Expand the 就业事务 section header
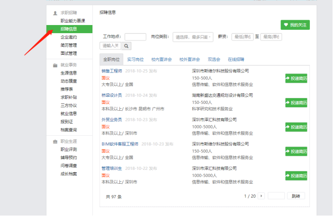This screenshot has width=333, height=216. (69, 65)
